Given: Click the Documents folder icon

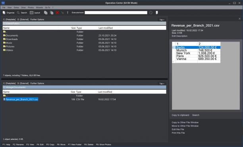Looking at the screenshot, I should tap(4, 35).
